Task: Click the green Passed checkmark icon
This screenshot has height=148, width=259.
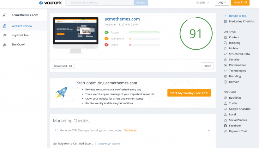Action: point(106,32)
